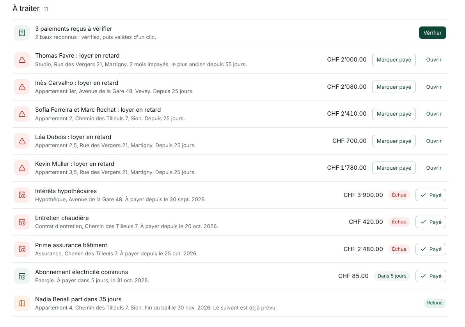
Task: Click the amount CHF 1'780.00
Action: click(347, 168)
